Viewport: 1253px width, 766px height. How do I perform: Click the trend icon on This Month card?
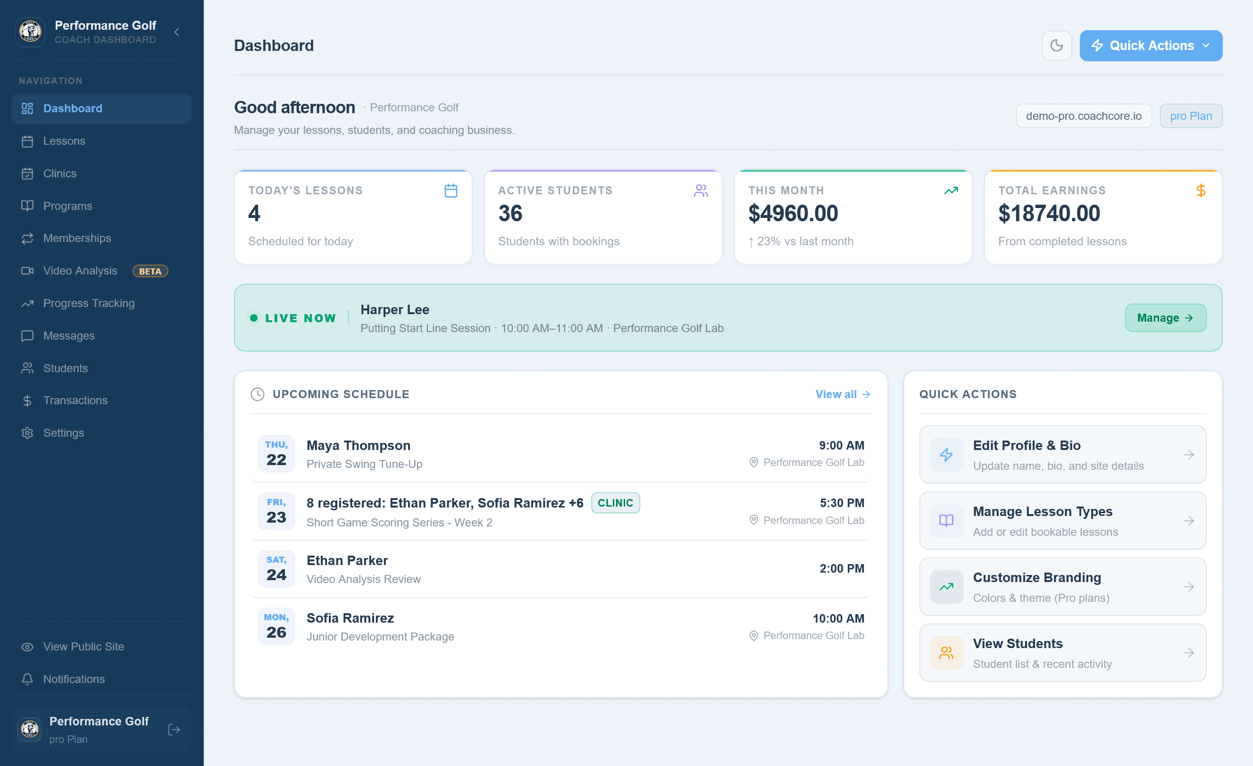(x=951, y=191)
